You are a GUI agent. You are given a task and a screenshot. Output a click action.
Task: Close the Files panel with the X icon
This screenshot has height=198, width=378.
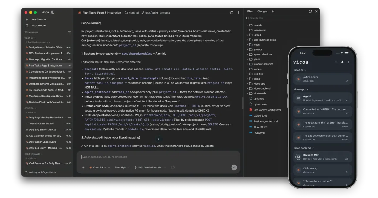[316, 11]
